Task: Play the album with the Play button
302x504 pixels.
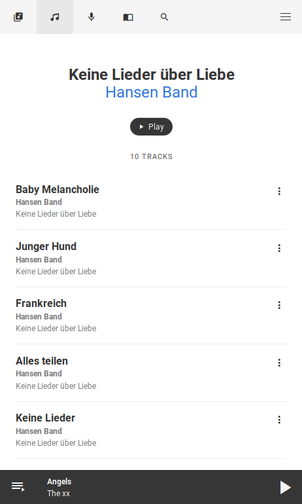Action: point(151,126)
